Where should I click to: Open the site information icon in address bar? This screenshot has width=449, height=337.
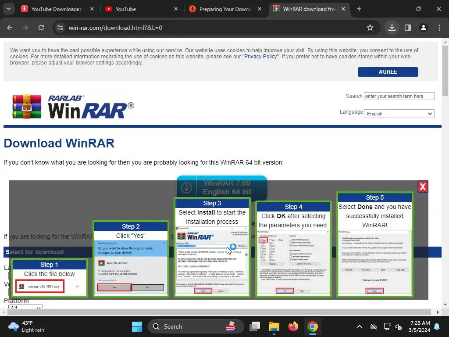(x=60, y=28)
